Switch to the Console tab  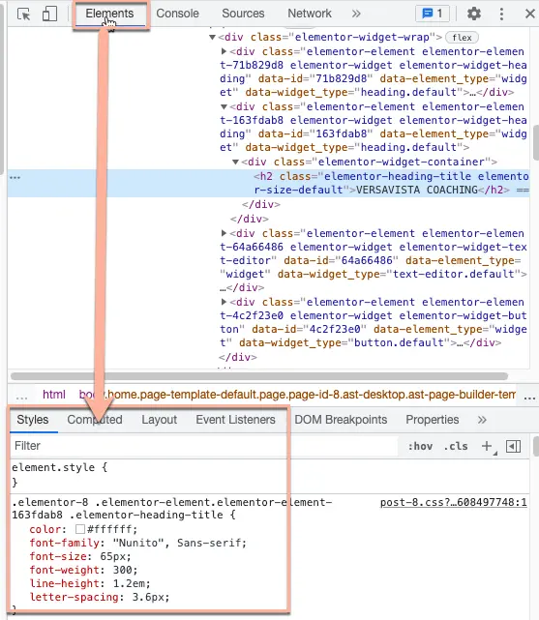pyautogui.click(x=177, y=14)
